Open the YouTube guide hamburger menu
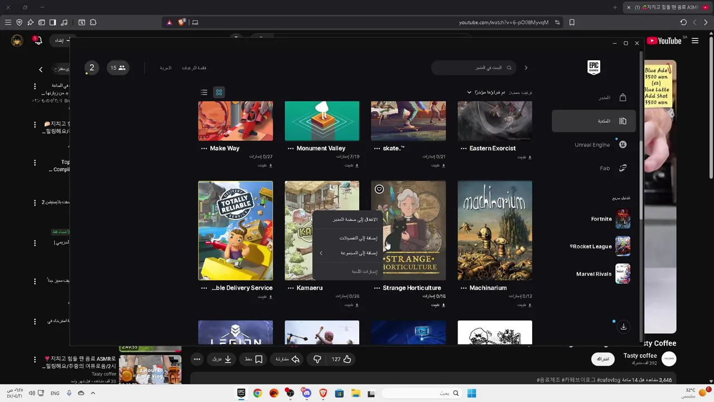The width and height of the screenshot is (714, 402). (x=695, y=41)
